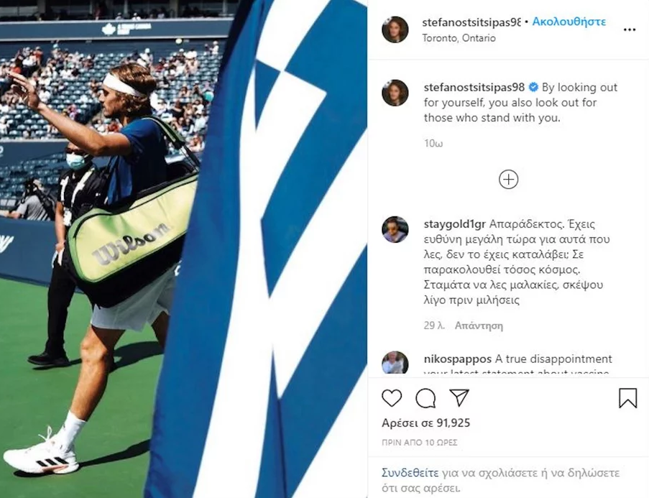Log in via Συνδεθείτε link
649x498 pixels.
pyautogui.click(x=410, y=473)
